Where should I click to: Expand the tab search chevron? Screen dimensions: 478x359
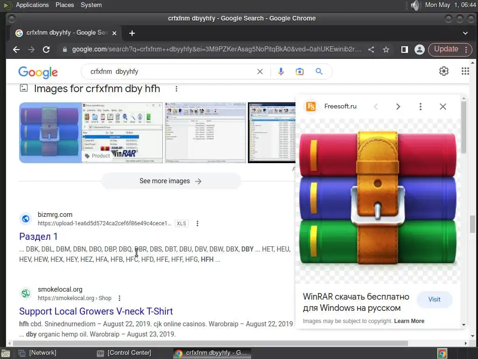tap(465, 33)
